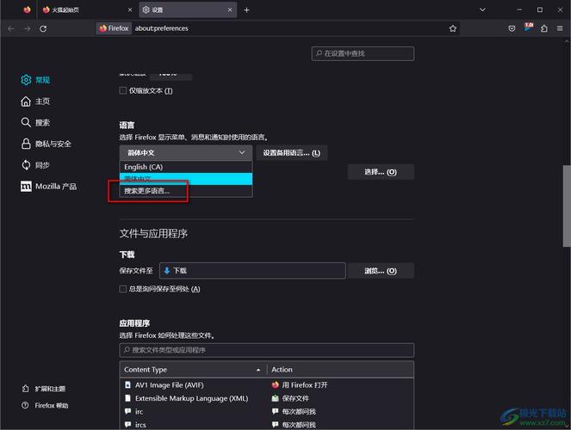The height and width of the screenshot is (430, 571).
Task: Select the ircs content type row
Action: coord(267,425)
